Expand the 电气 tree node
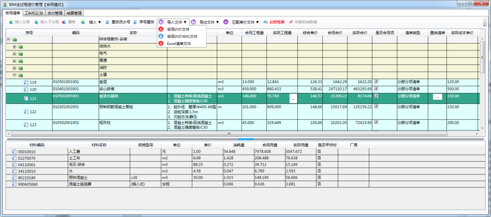This screenshot has height=217, width=491. tap(14, 54)
